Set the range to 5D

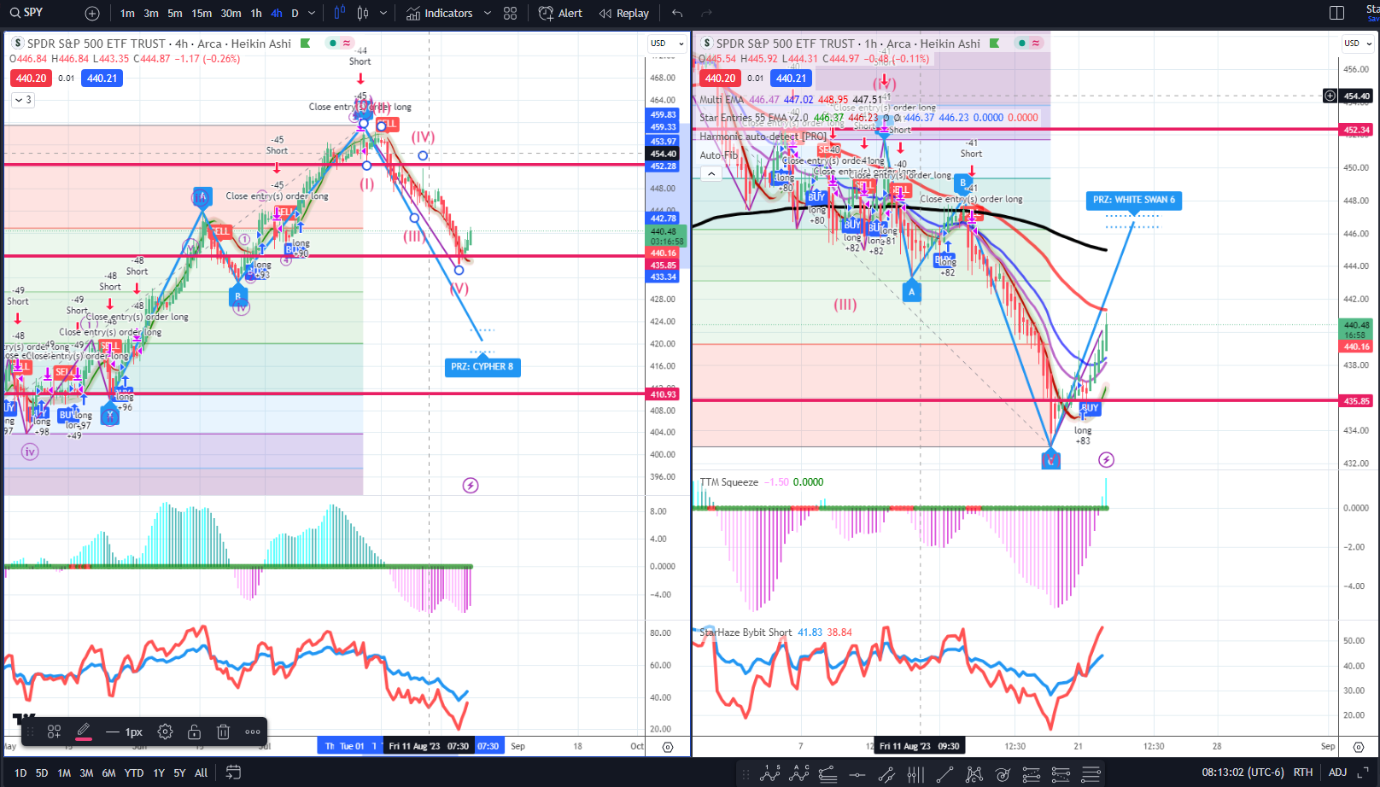[42, 773]
